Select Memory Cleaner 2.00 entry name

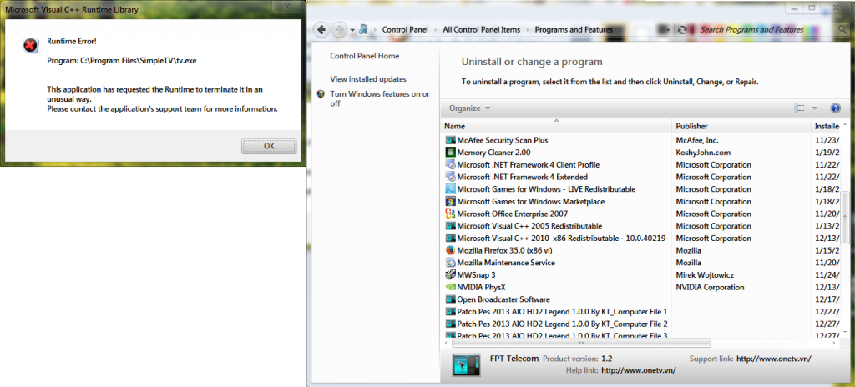(493, 153)
